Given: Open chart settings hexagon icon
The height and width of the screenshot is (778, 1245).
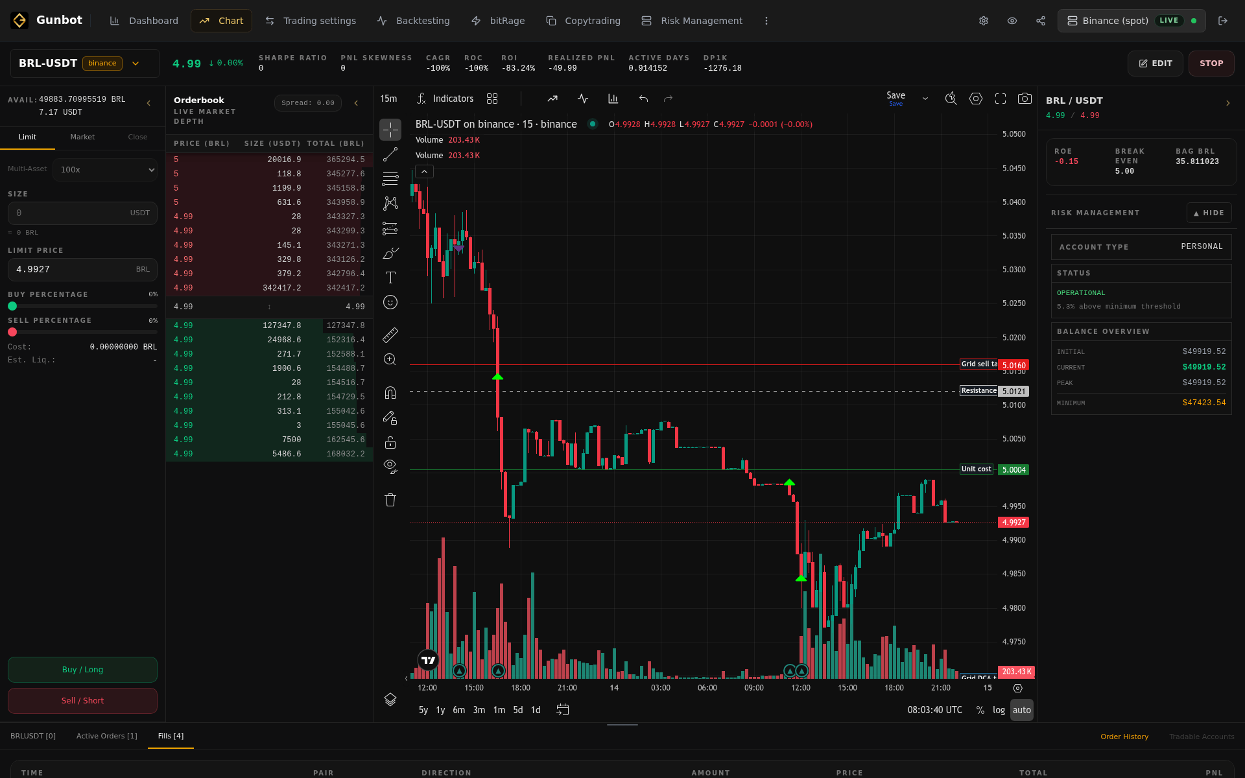Looking at the screenshot, I should [976, 99].
